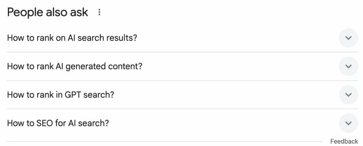Reveal the answer about ranking in GPT search

click(177, 95)
